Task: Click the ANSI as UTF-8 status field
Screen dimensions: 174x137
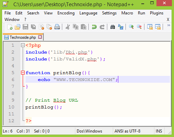Action: click(127, 131)
